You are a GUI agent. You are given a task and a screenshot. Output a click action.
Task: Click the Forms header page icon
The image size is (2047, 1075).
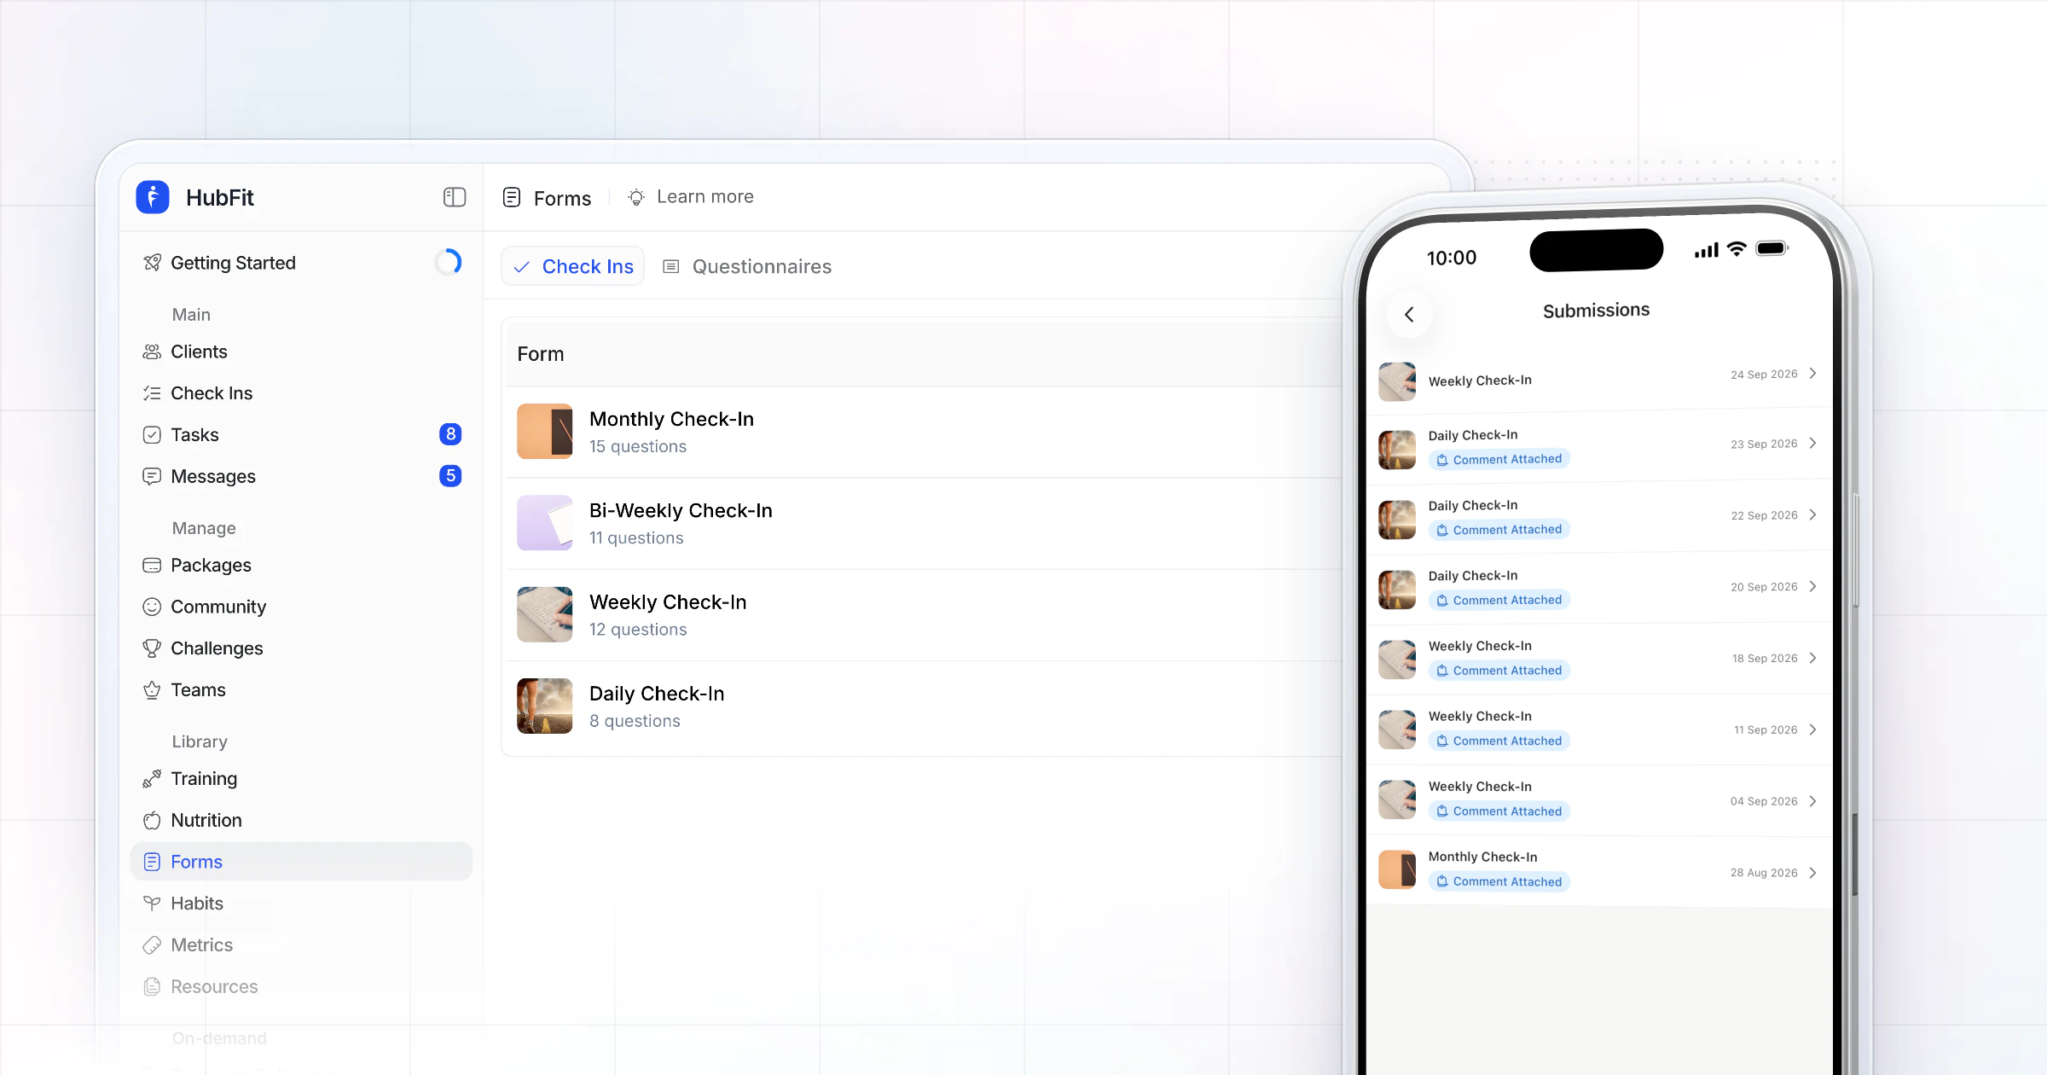point(512,197)
